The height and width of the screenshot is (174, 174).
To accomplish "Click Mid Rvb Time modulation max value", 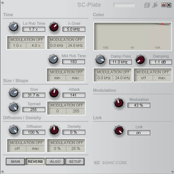I will click(x=75, y=78).
